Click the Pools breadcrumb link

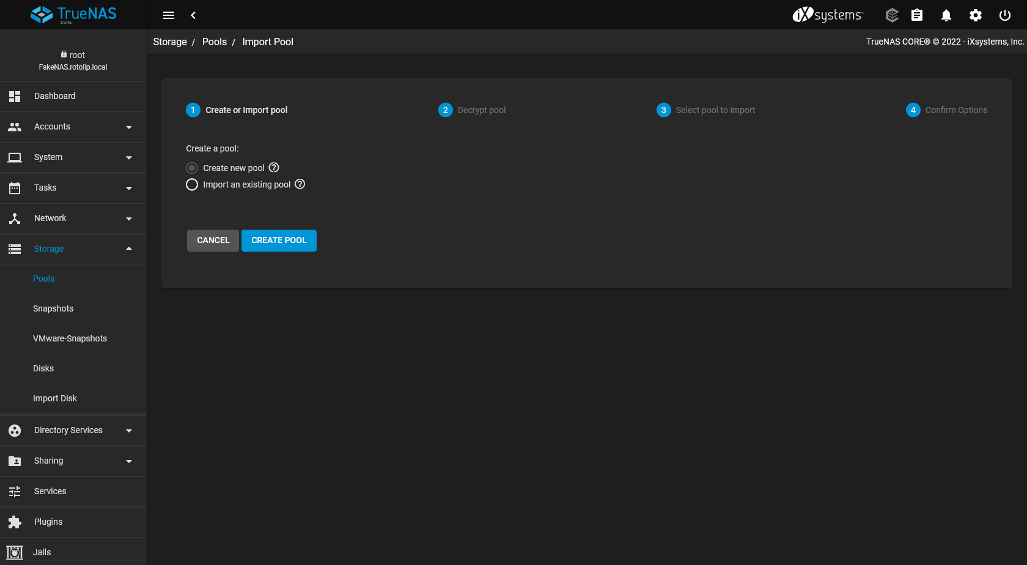coord(214,42)
